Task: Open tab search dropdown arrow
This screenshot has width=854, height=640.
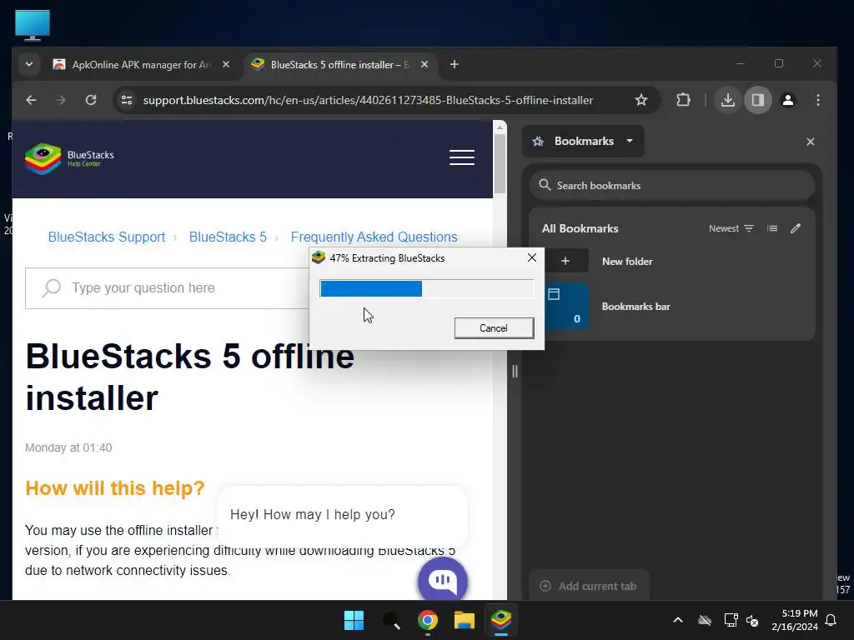Action: click(29, 64)
